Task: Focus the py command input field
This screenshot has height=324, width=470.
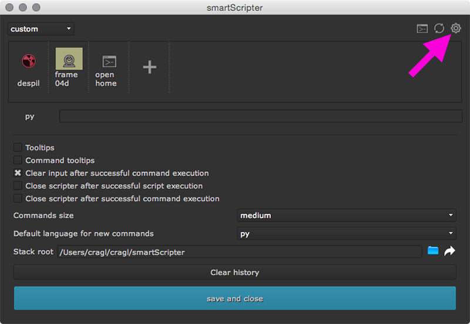Action: click(257, 116)
